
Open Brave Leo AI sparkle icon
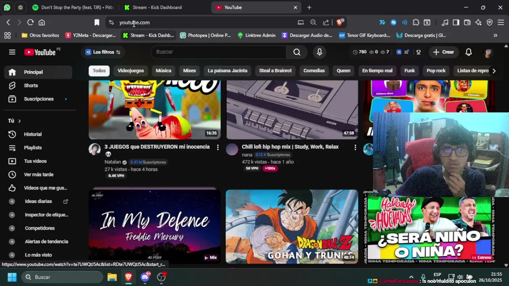(478, 23)
